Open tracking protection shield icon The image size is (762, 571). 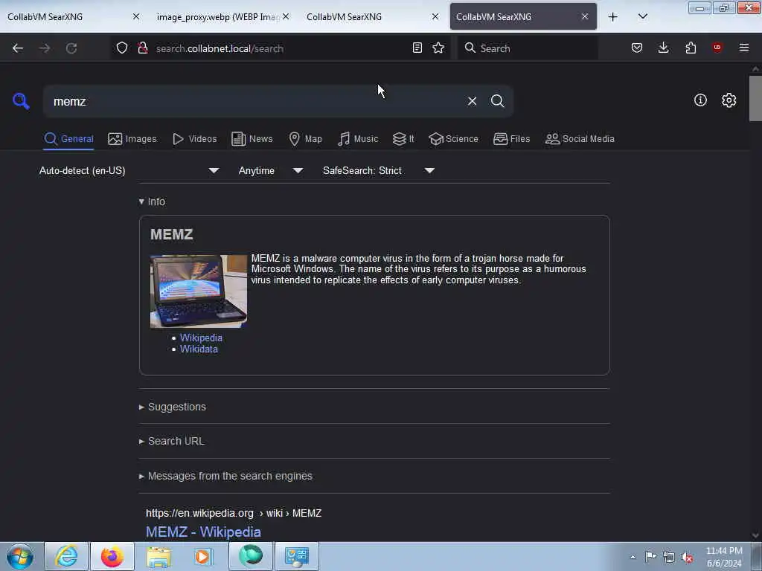[122, 48]
